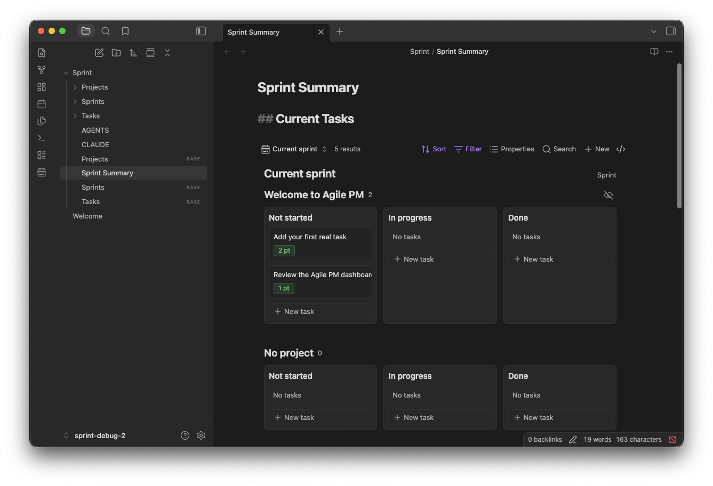Navigate back with the left arrow

pyautogui.click(x=227, y=52)
